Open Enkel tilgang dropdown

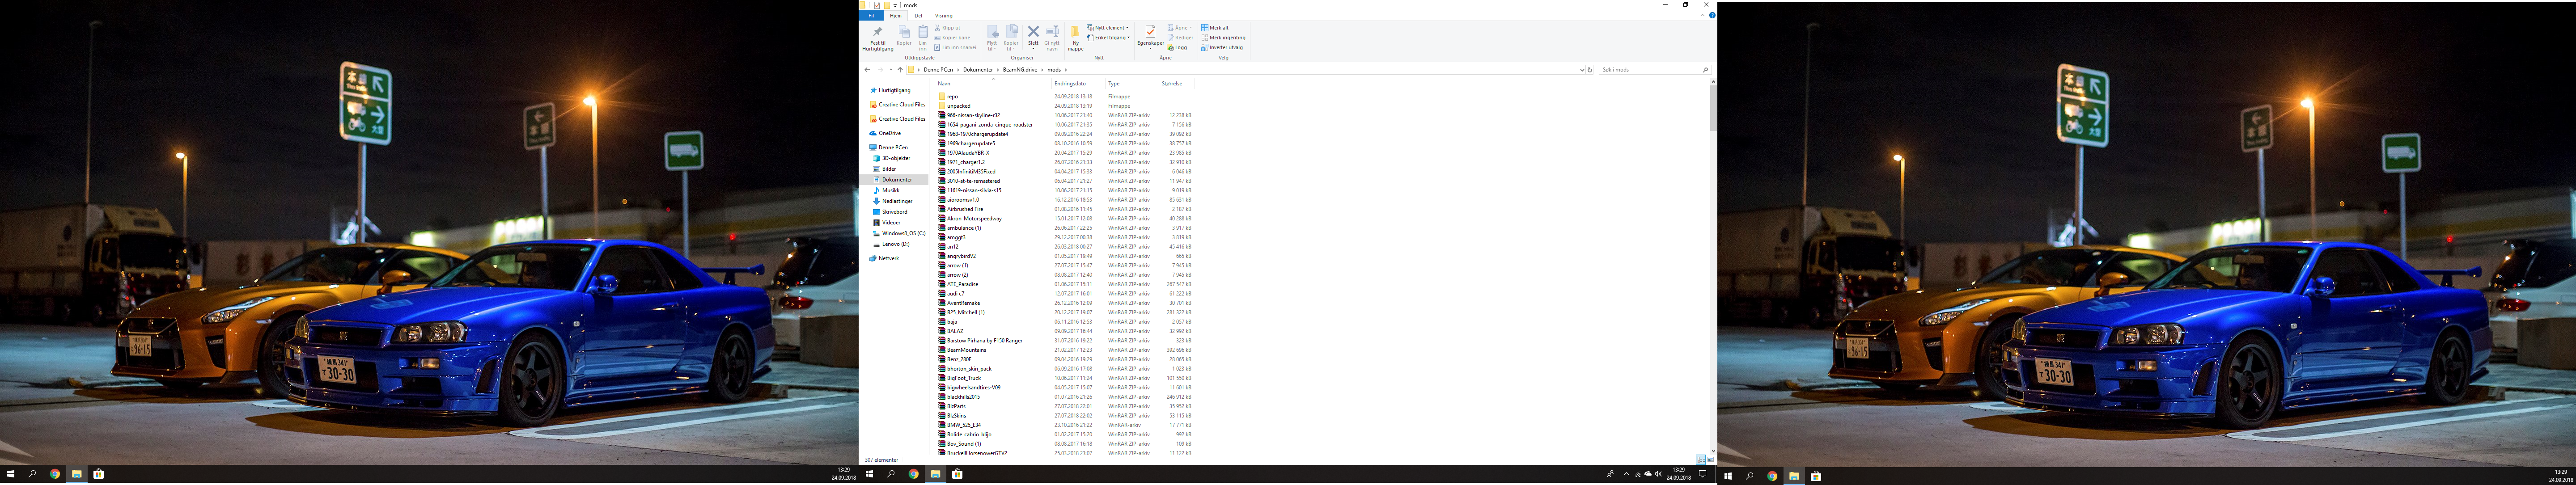pyautogui.click(x=1108, y=38)
